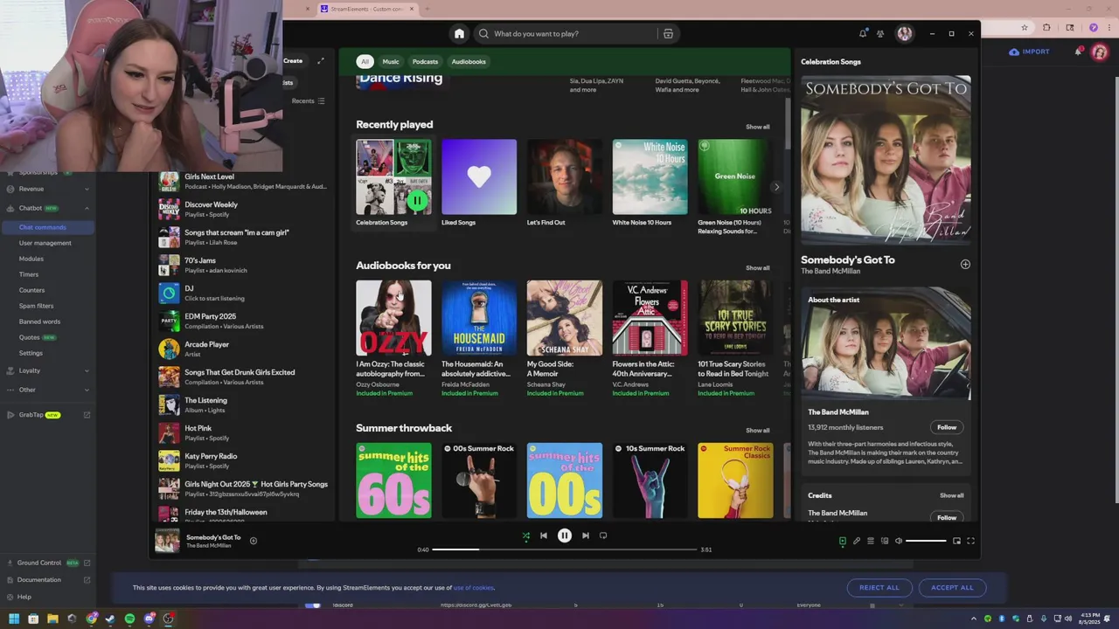Seek within the song progress bar
This screenshot has width=1119, height=629.
coord(565,550)
